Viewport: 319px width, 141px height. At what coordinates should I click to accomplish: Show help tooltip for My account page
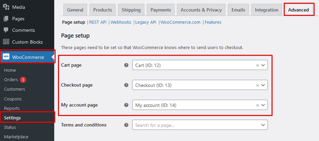tap(126, 105)
